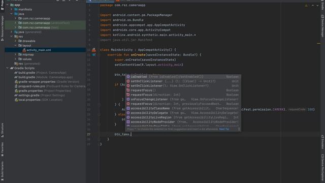This screenshot has width=325, height=183.
Task: Open the Favorites tool window
Action: 2,149
